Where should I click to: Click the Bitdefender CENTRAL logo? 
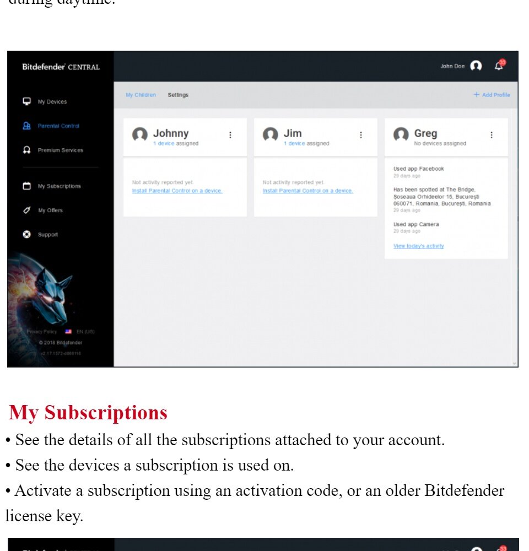tap(61, 67)
